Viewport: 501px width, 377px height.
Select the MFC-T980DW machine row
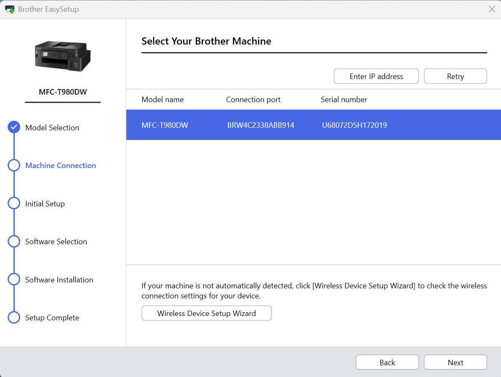pos(313,125)
